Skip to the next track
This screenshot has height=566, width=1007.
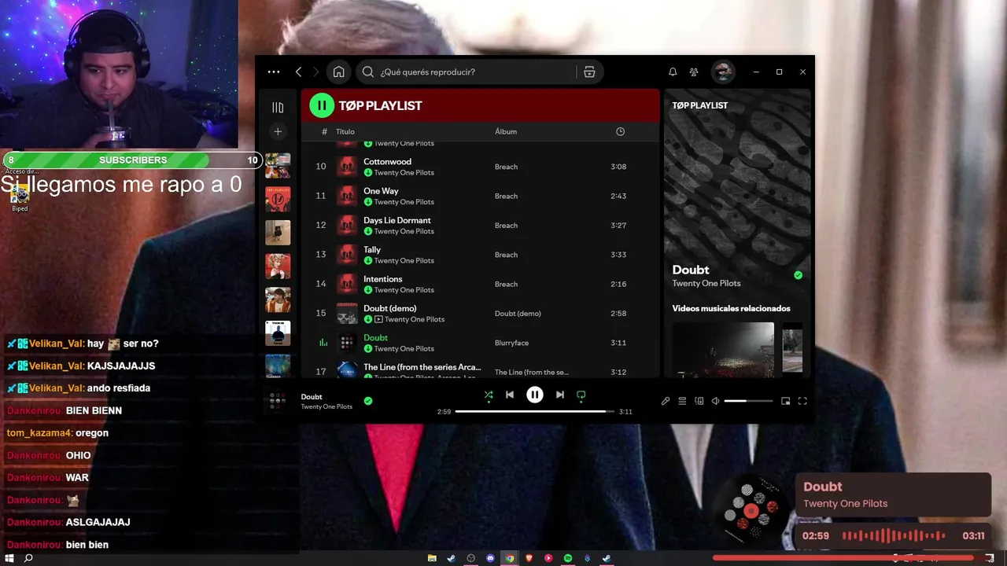(559, 395)
